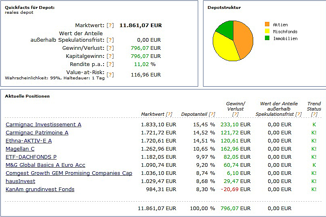Open the Carmignac Investissement A fund link

[x=43, y=125]
